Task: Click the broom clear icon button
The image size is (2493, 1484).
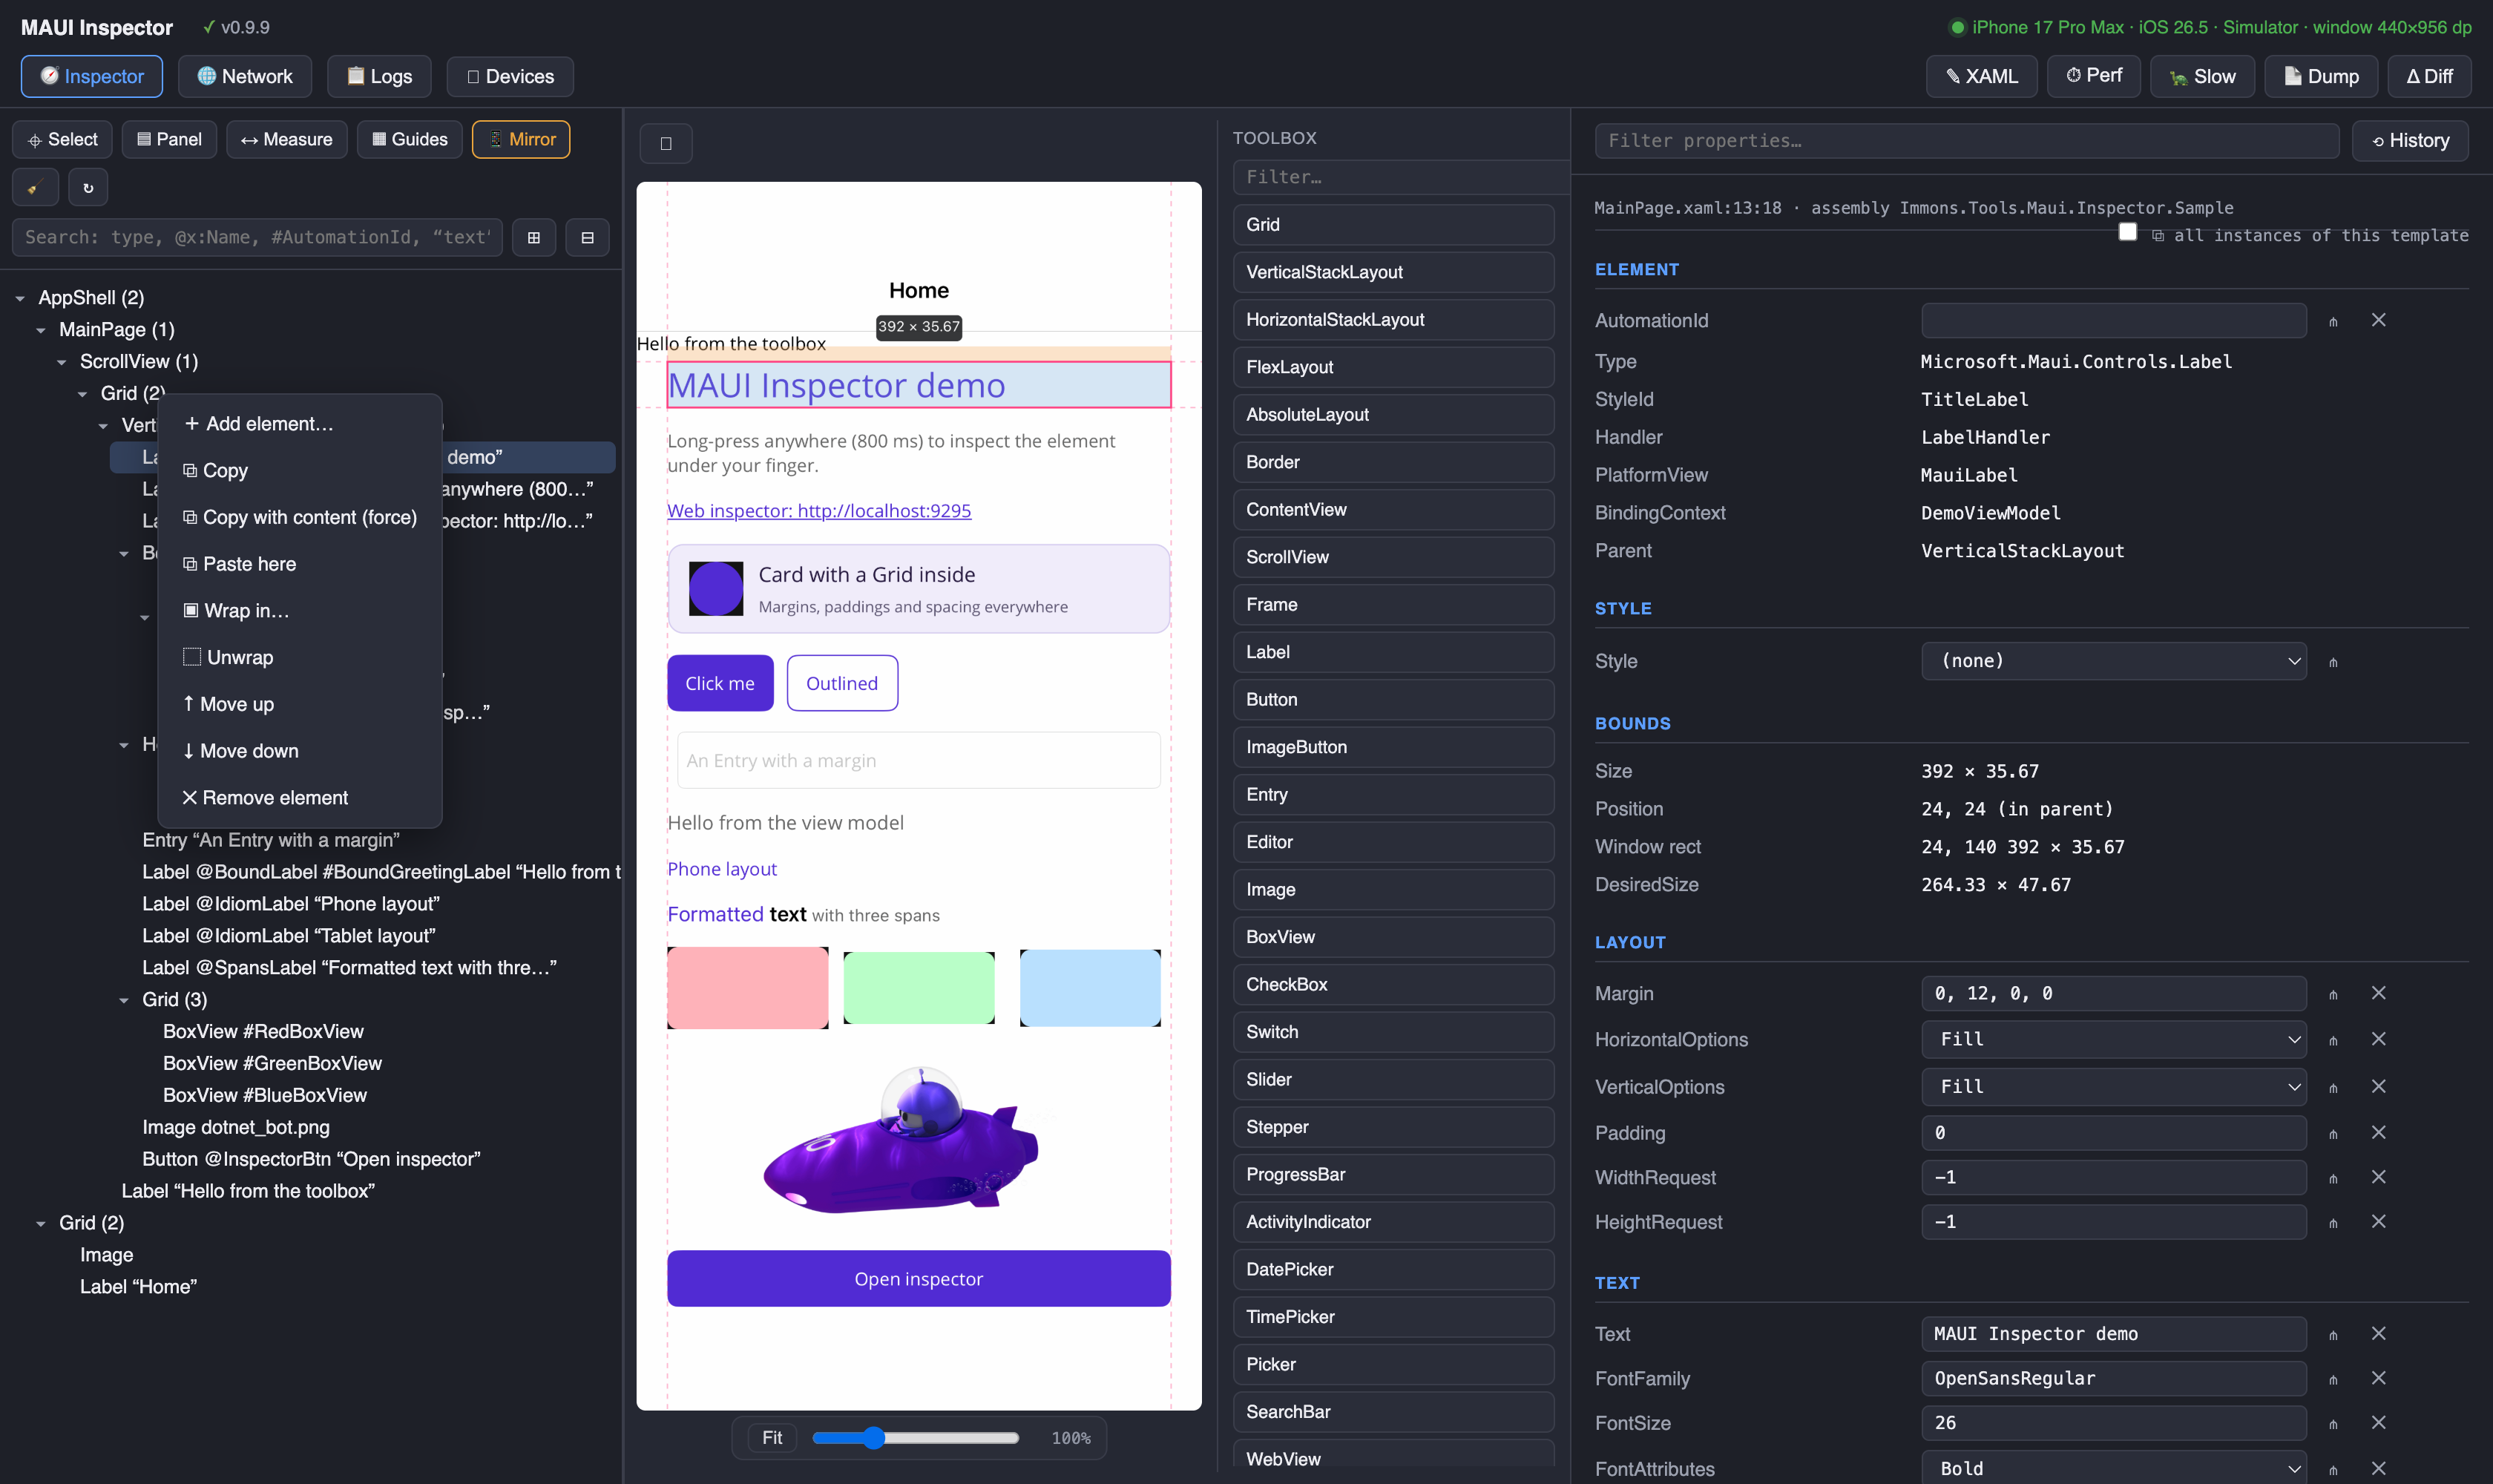Action: click(x=35, y=187)
